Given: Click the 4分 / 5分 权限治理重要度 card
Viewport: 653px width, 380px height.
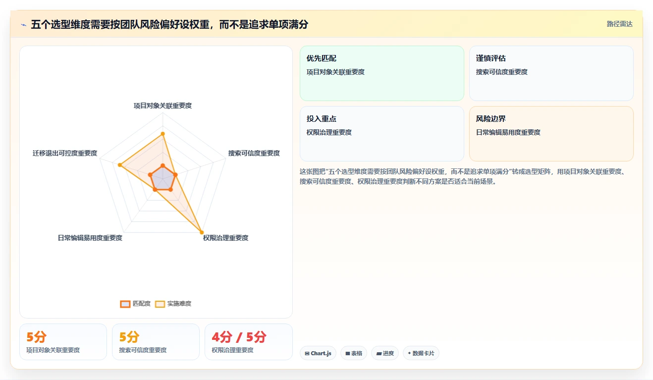Looking at the screenshot, I should point(249,342).
